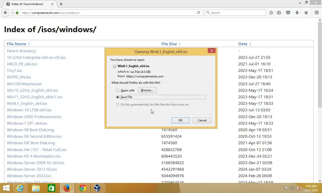Image resolution: width=322 pixels, height=193 pixels.
Task: Open 10 22H2 Enterprise x64 en-US.iso link
Action: (36, 57)
